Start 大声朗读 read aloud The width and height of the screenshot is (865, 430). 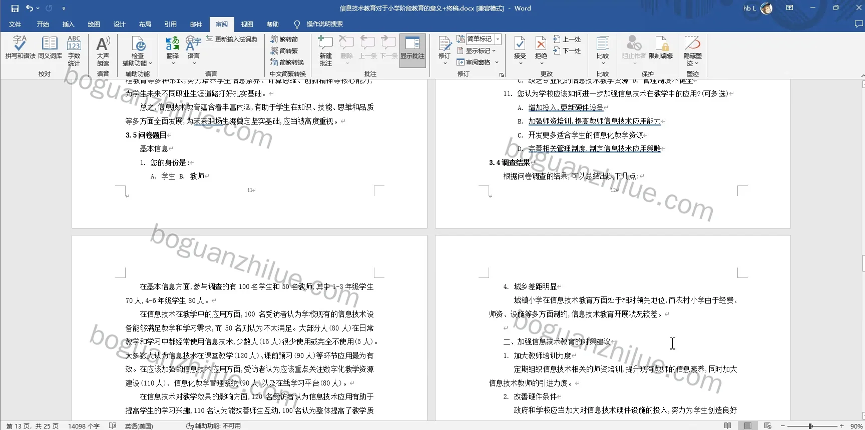coord(103,50)
